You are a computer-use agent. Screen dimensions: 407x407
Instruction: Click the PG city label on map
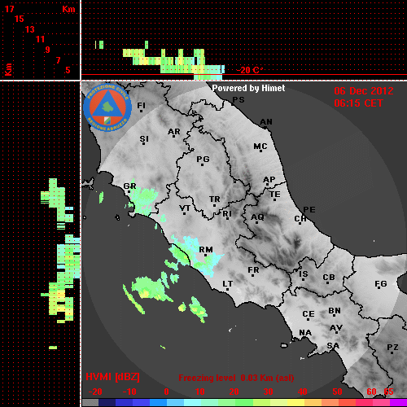203,160
